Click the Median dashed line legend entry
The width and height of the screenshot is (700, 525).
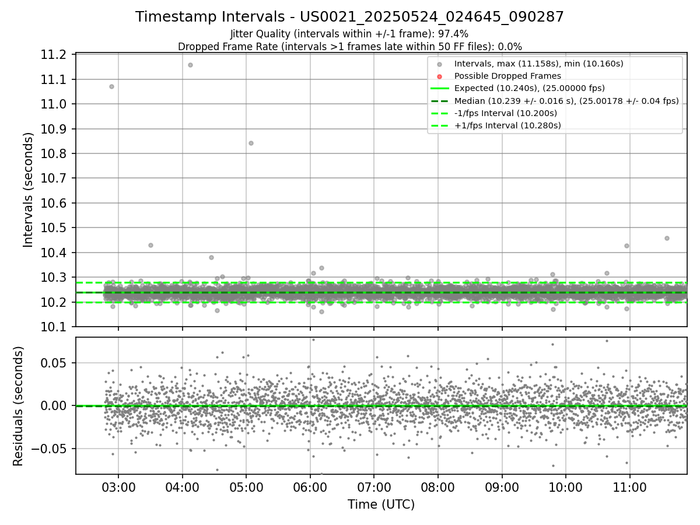555,101
